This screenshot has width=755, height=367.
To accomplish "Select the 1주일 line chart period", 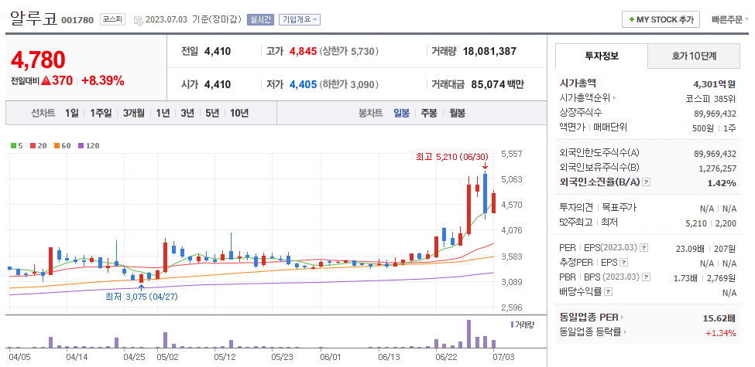I will coord(101,114).
